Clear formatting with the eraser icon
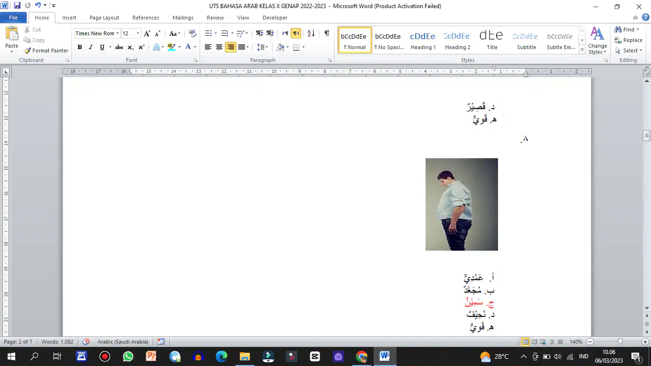Image resolution: width=651 pixels, height=366 pixels. click(x=193, y=33)
